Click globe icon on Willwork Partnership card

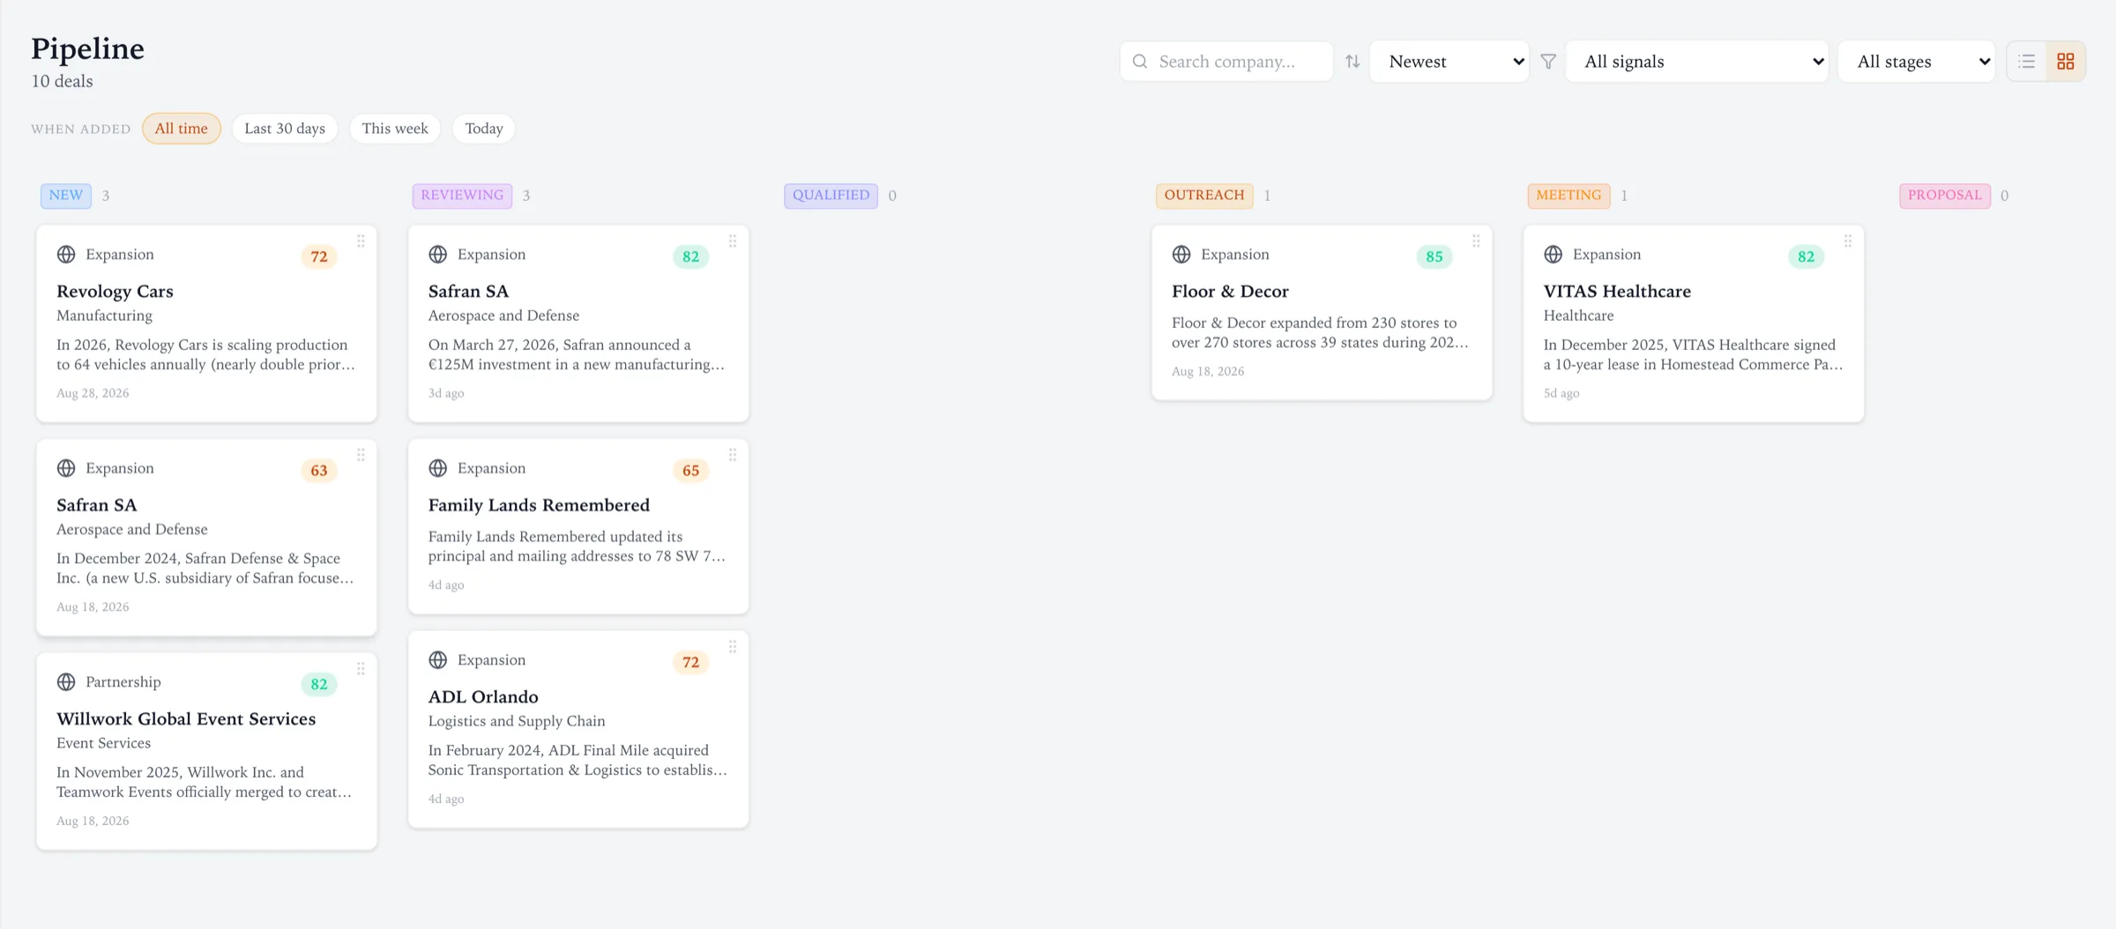click(x=66, y=682)
